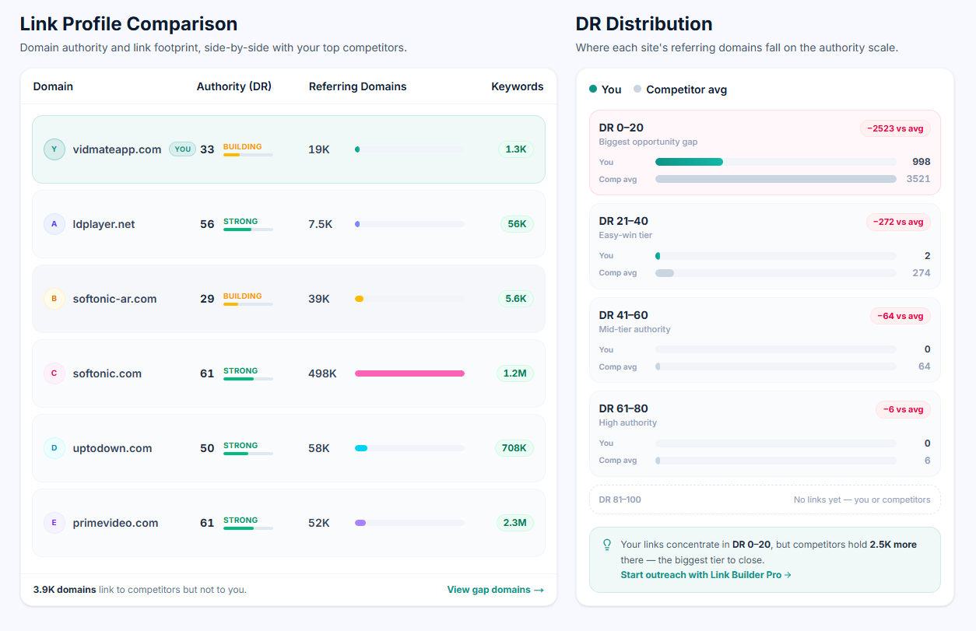Select the ldplayer.net domain name
This screenshot has width=976, height=631.
[x=104, y=224]
